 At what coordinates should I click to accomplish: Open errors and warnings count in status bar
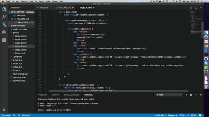tap(26, 115)
